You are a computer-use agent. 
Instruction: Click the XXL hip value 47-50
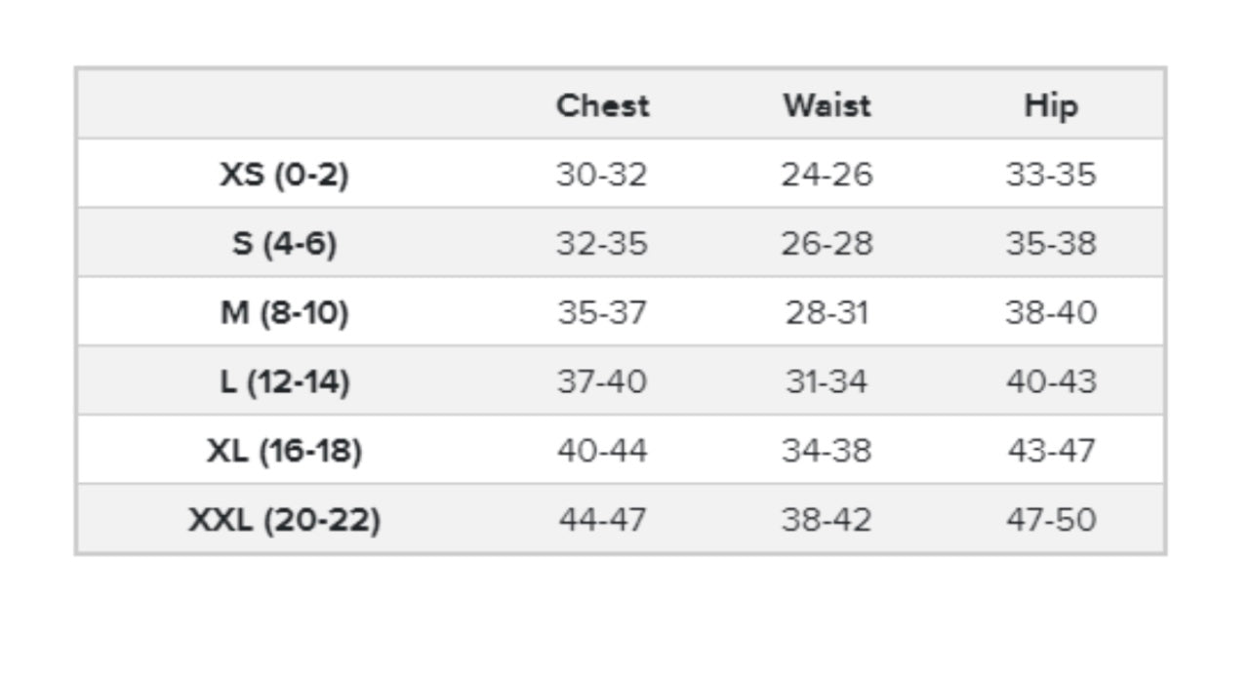pyautogui.click(x=1051, y=520)
